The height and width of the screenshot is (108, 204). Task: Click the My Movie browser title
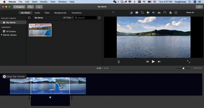coord(39,18)
